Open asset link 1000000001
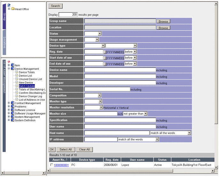This screenshot has height=177, width=219. click(61, 165)
